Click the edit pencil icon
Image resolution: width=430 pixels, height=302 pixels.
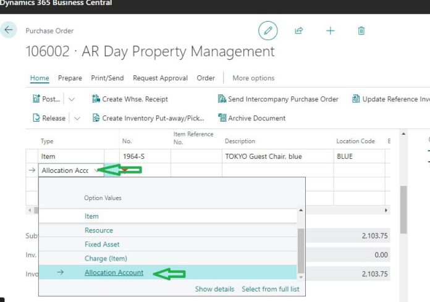268,30
